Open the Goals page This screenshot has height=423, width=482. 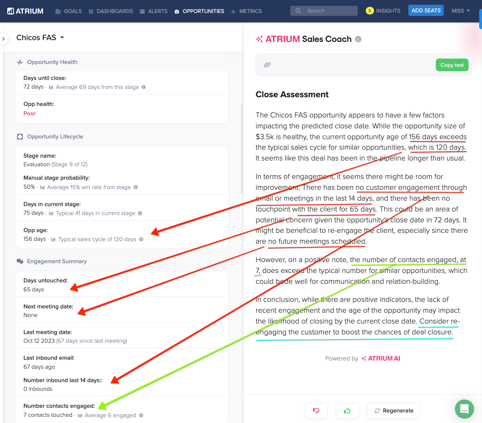coord(69,11)
